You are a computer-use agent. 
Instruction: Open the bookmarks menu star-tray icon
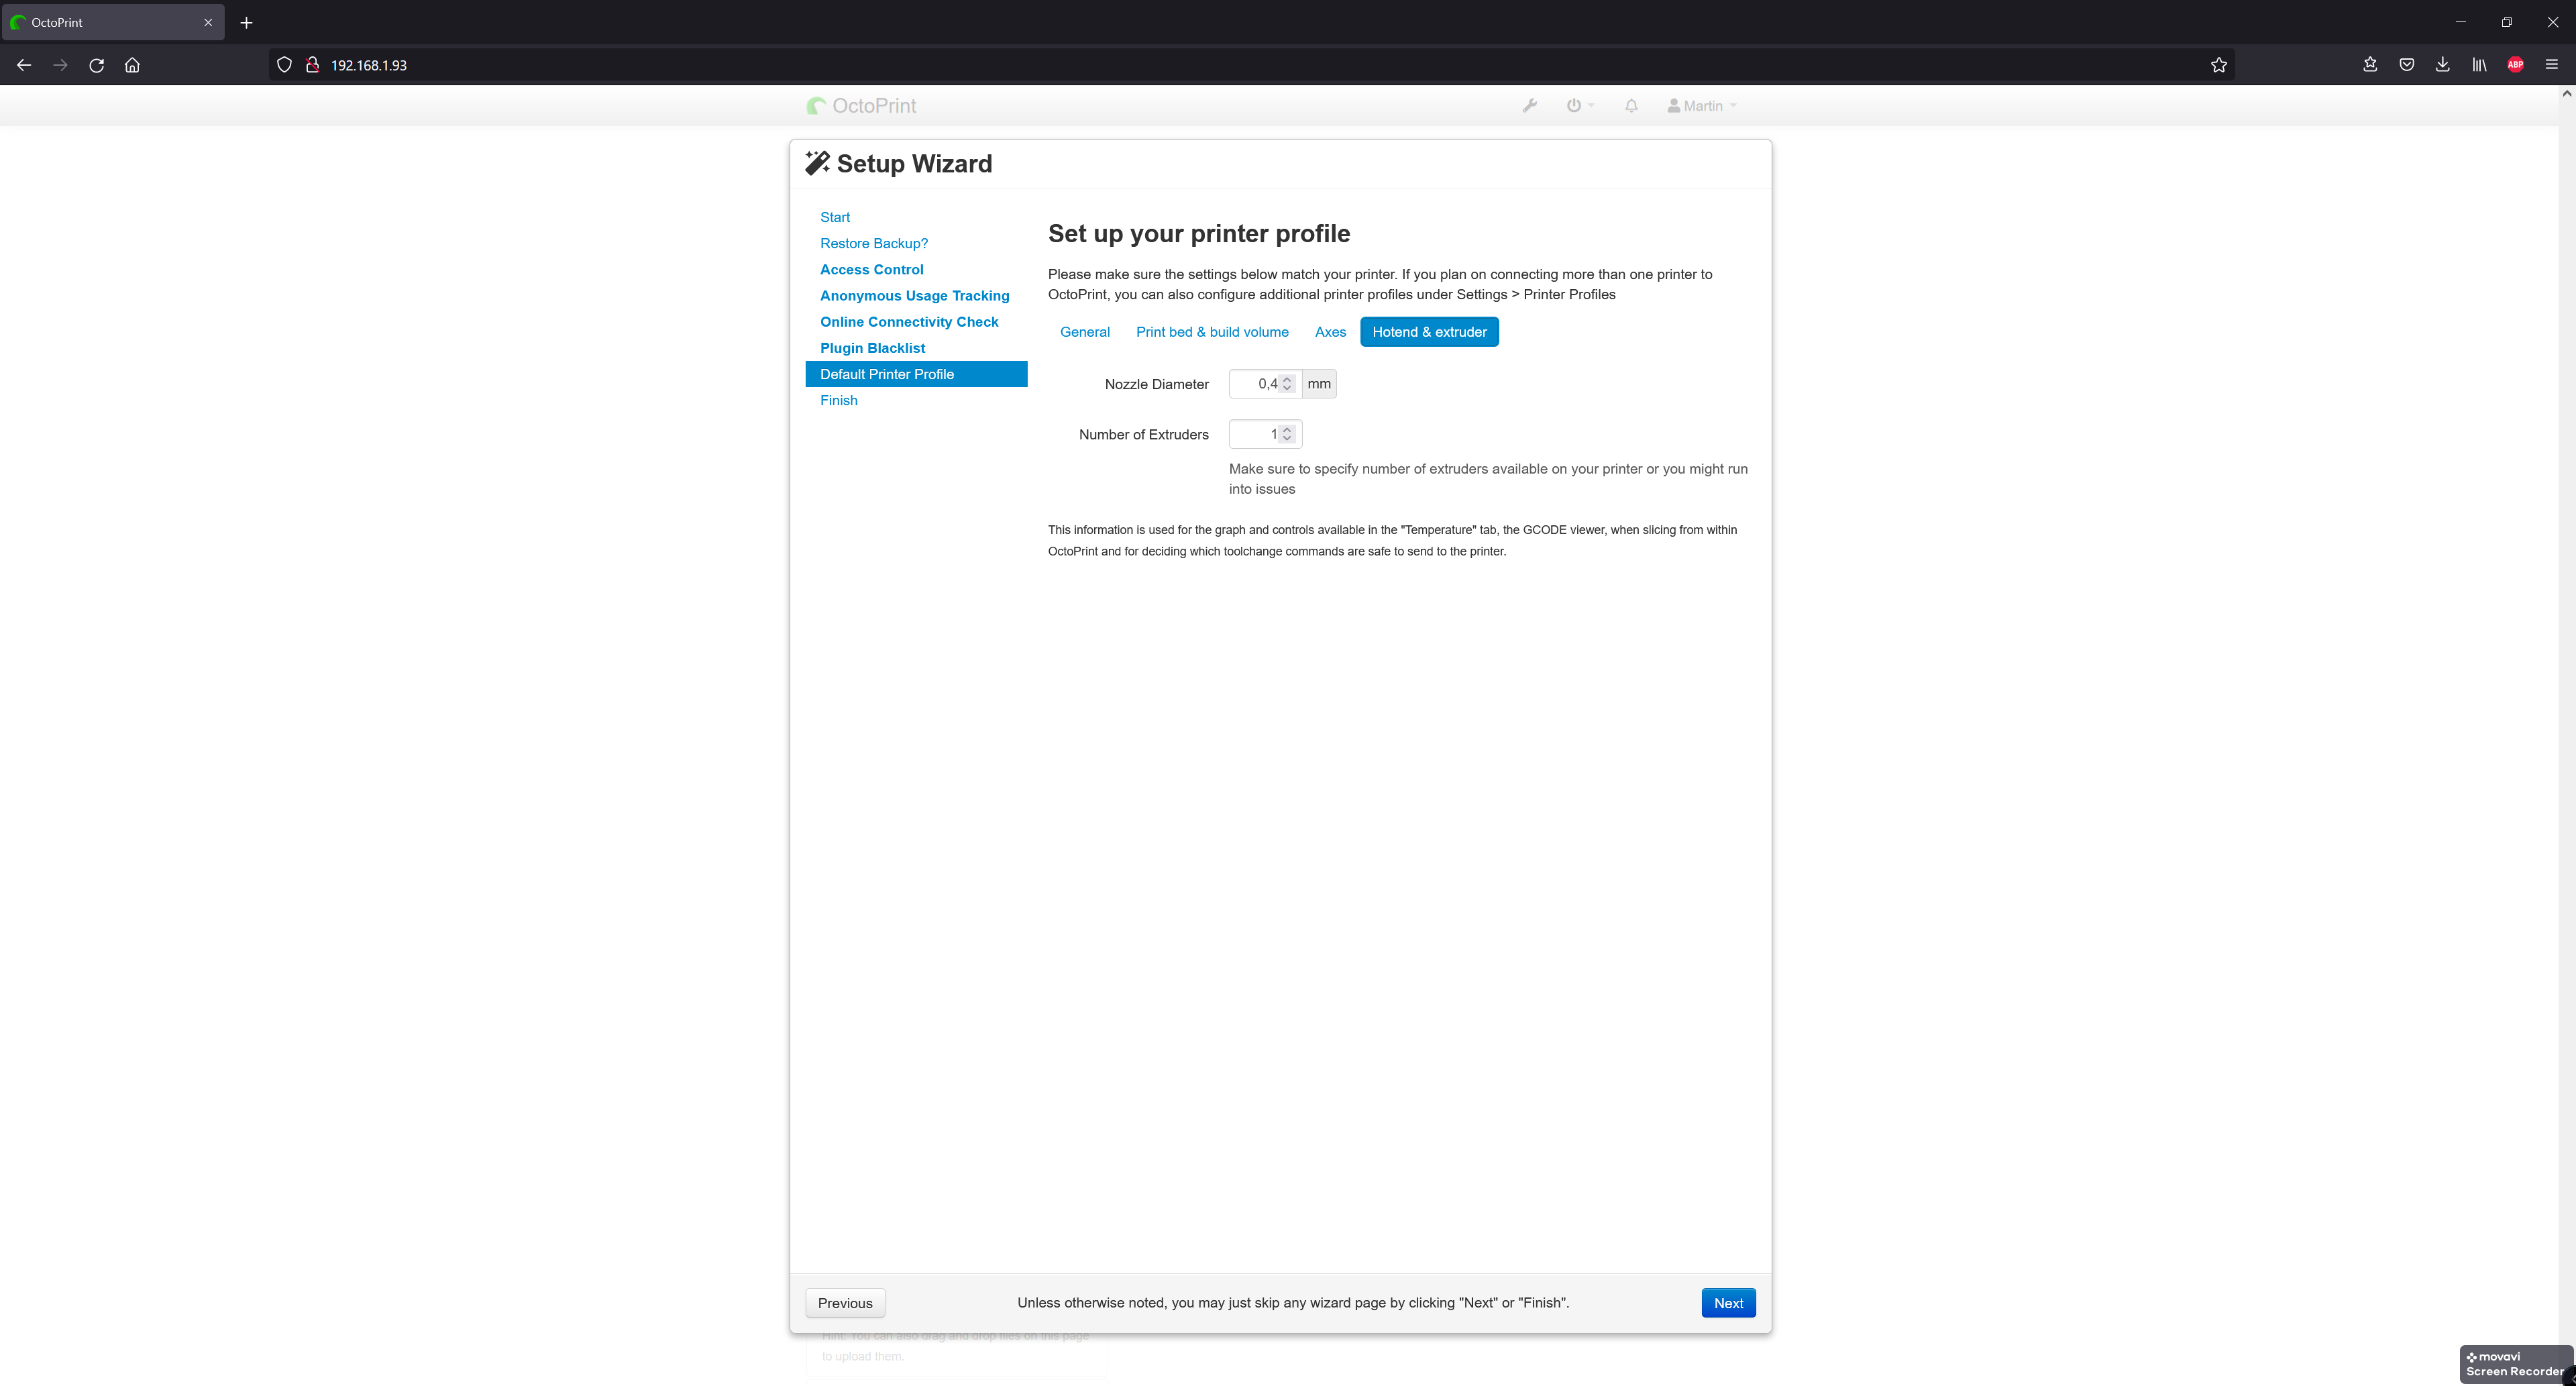pos(2369,65)
